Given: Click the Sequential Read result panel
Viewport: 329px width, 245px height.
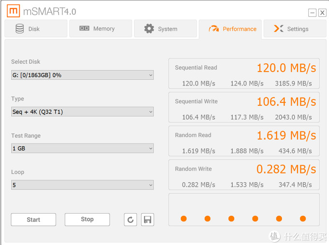Looking at the screenshot, I should 244,74.
